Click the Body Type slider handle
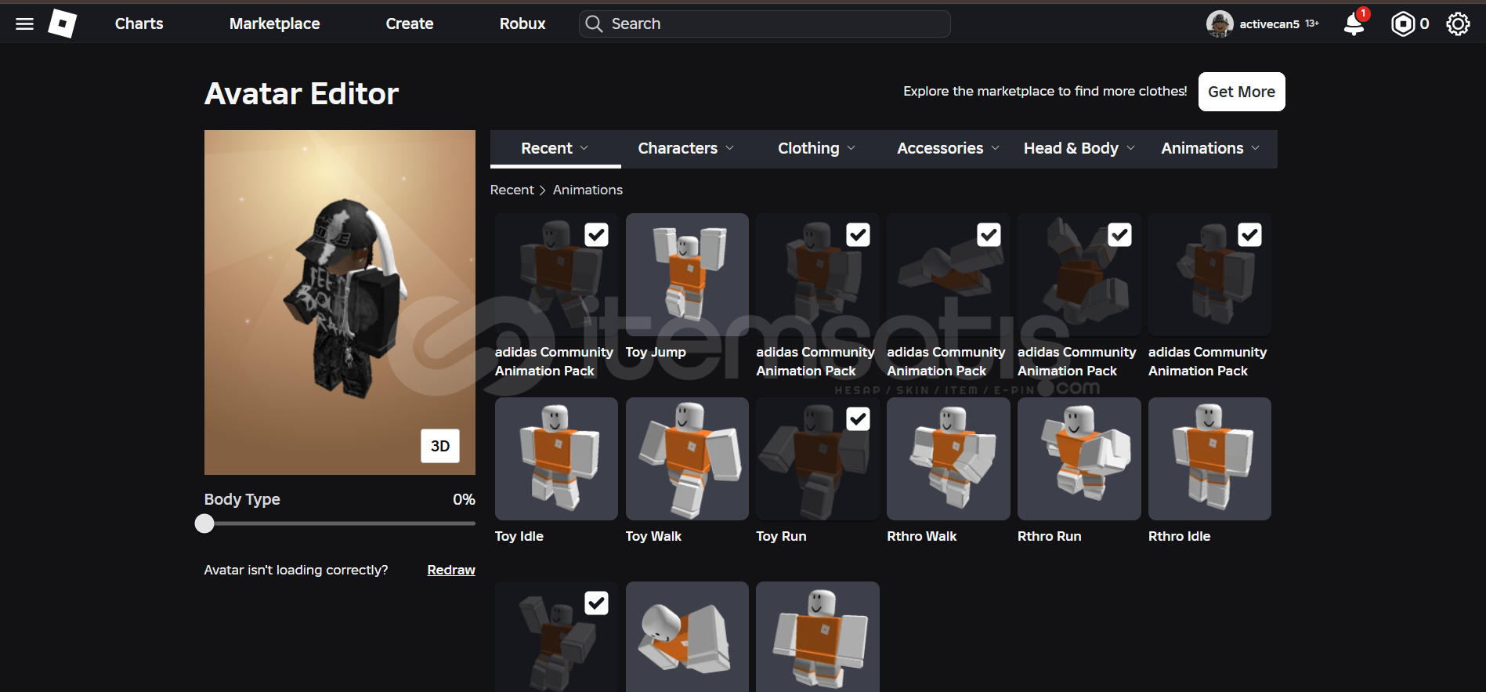 point(204,524)
